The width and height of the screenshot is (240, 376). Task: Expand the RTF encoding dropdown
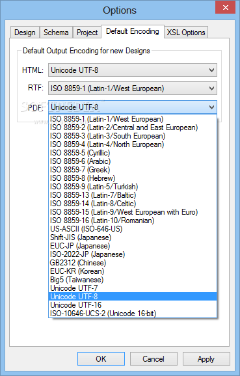coord(133,88)
